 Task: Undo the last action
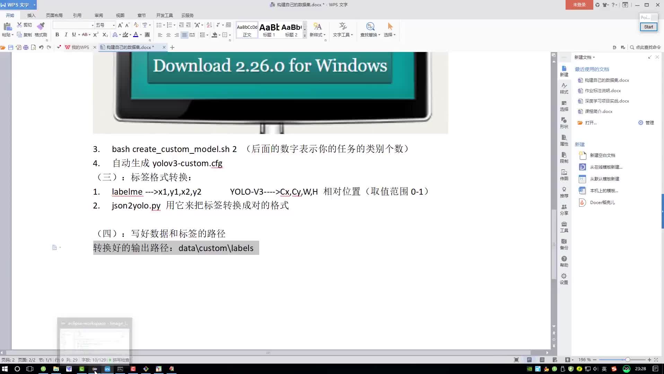[41, 47]
